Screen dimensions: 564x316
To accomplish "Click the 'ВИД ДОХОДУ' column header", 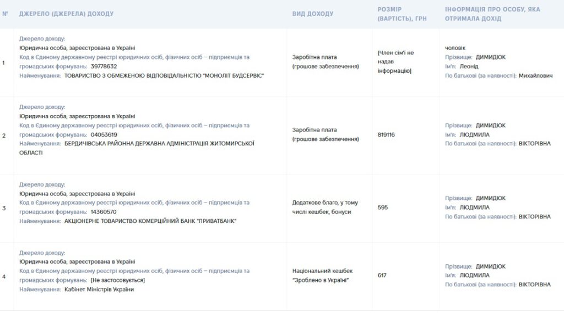I will pos(313,14).
